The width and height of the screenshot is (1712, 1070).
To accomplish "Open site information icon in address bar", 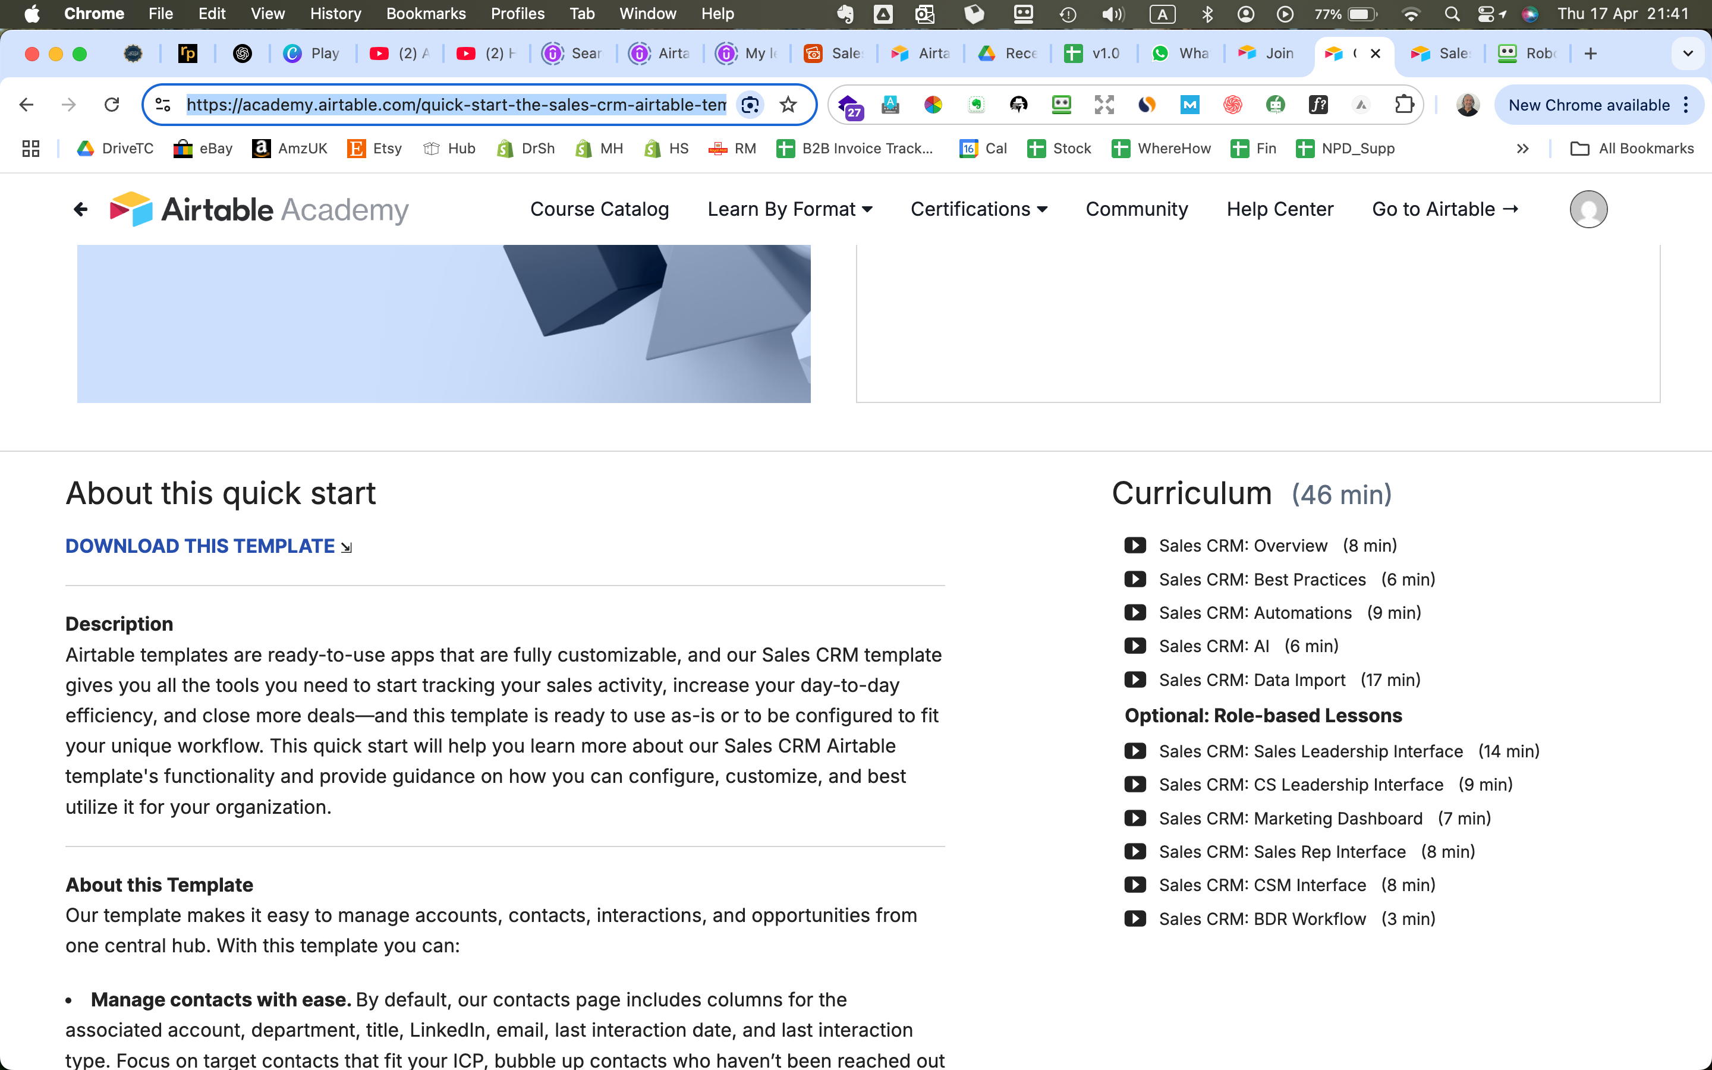I will point(163,105).
